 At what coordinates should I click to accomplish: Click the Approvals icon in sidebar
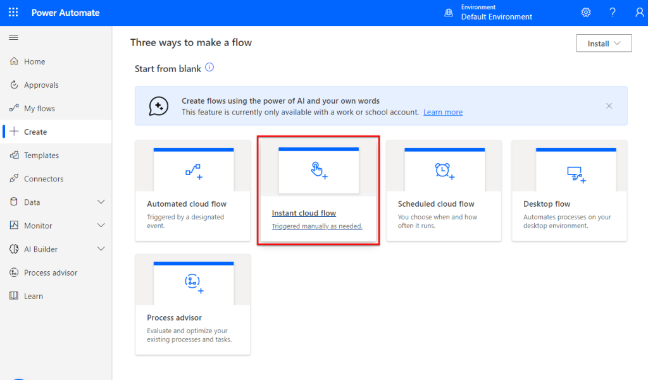tap(14, 85)
